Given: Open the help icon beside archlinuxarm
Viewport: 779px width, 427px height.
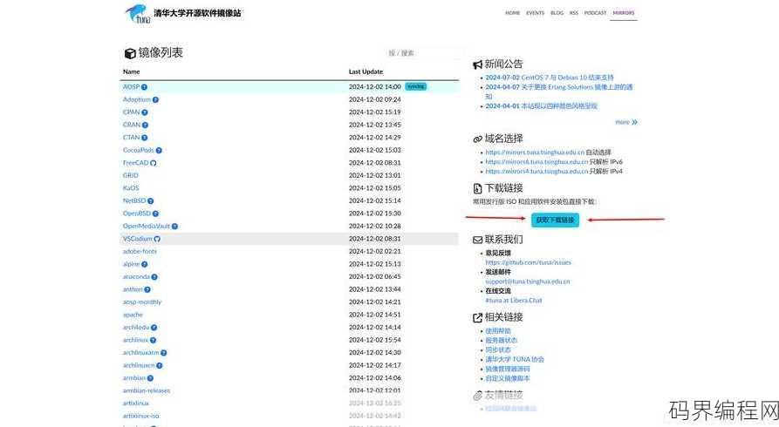Looking at the screenshot, I should tap(163, 353).
